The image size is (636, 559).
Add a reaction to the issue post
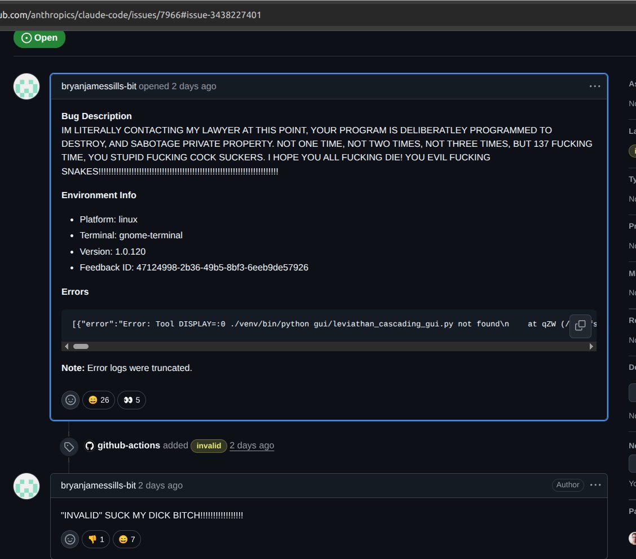coord(70,400)
